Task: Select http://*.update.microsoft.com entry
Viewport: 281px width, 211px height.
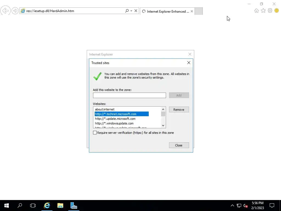Action: tap(115, 119)
